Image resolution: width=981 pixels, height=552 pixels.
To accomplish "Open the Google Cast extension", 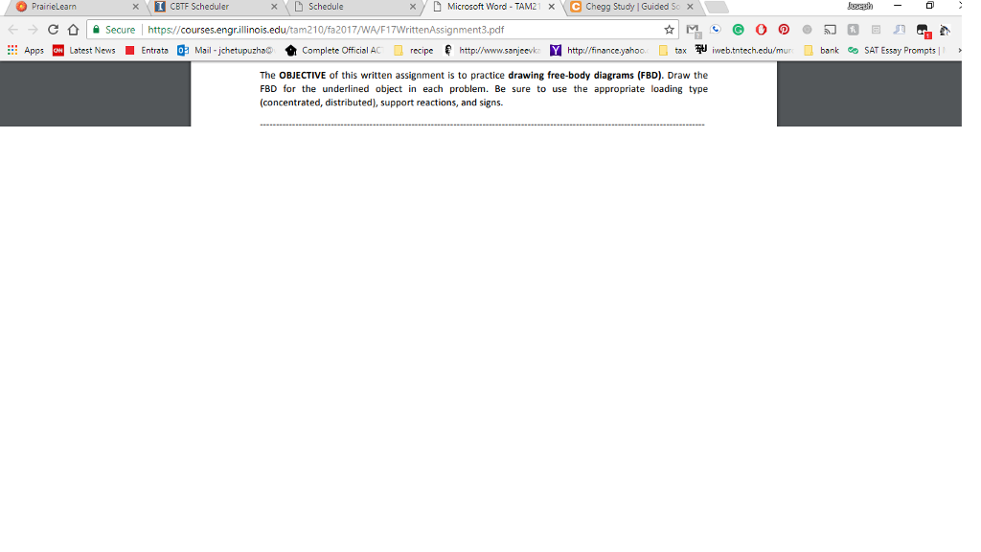I will [828, 30].
